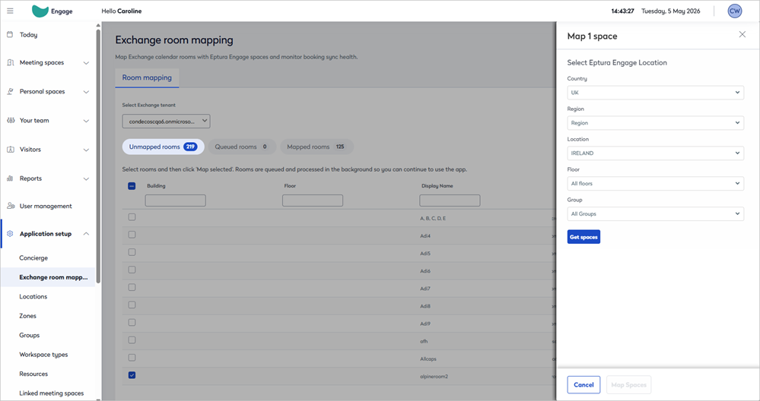Click the Floor filter input field
The image size is (760, 401).
pyautogui.click(x=313, y=200)
